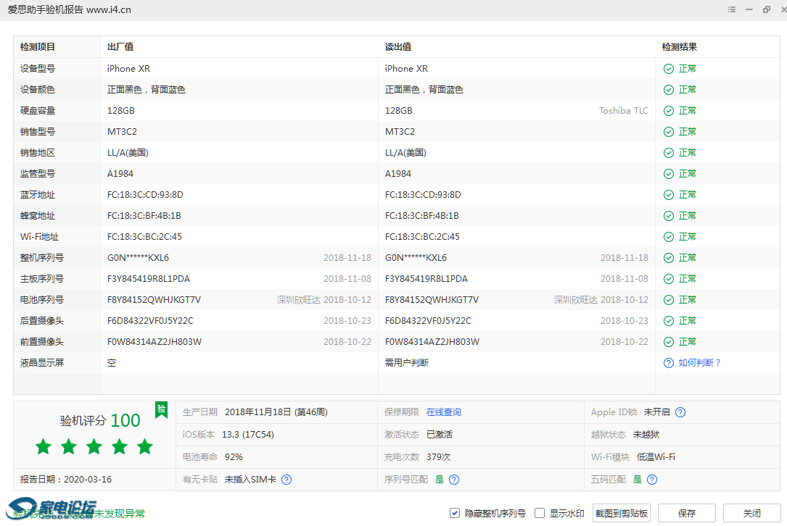Click the check icon in 蜂窝地址 row
This screenshot has height=526, width=787.
click(669, 216)
